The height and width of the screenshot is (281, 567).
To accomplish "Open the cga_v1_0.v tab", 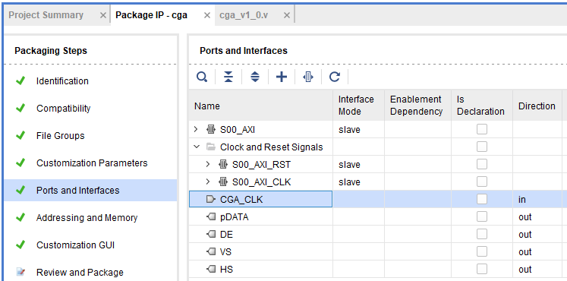I will [244, 15].
